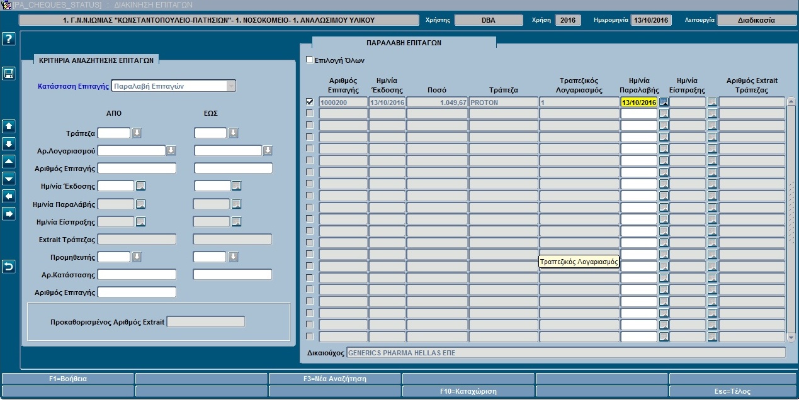
Task: Click the Χρήση 2016 field in header
Action: [x=569, y=20]
